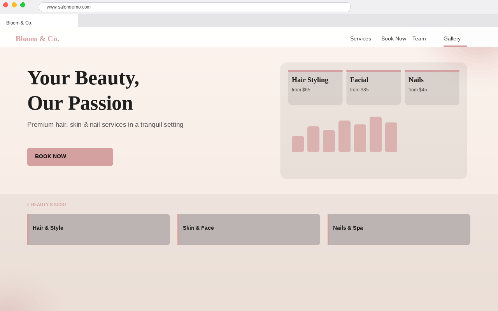The height and width of the screenshot is (311, 498).
Task: Click the 'from $85' price text
Action: click(x=359, y=90)
